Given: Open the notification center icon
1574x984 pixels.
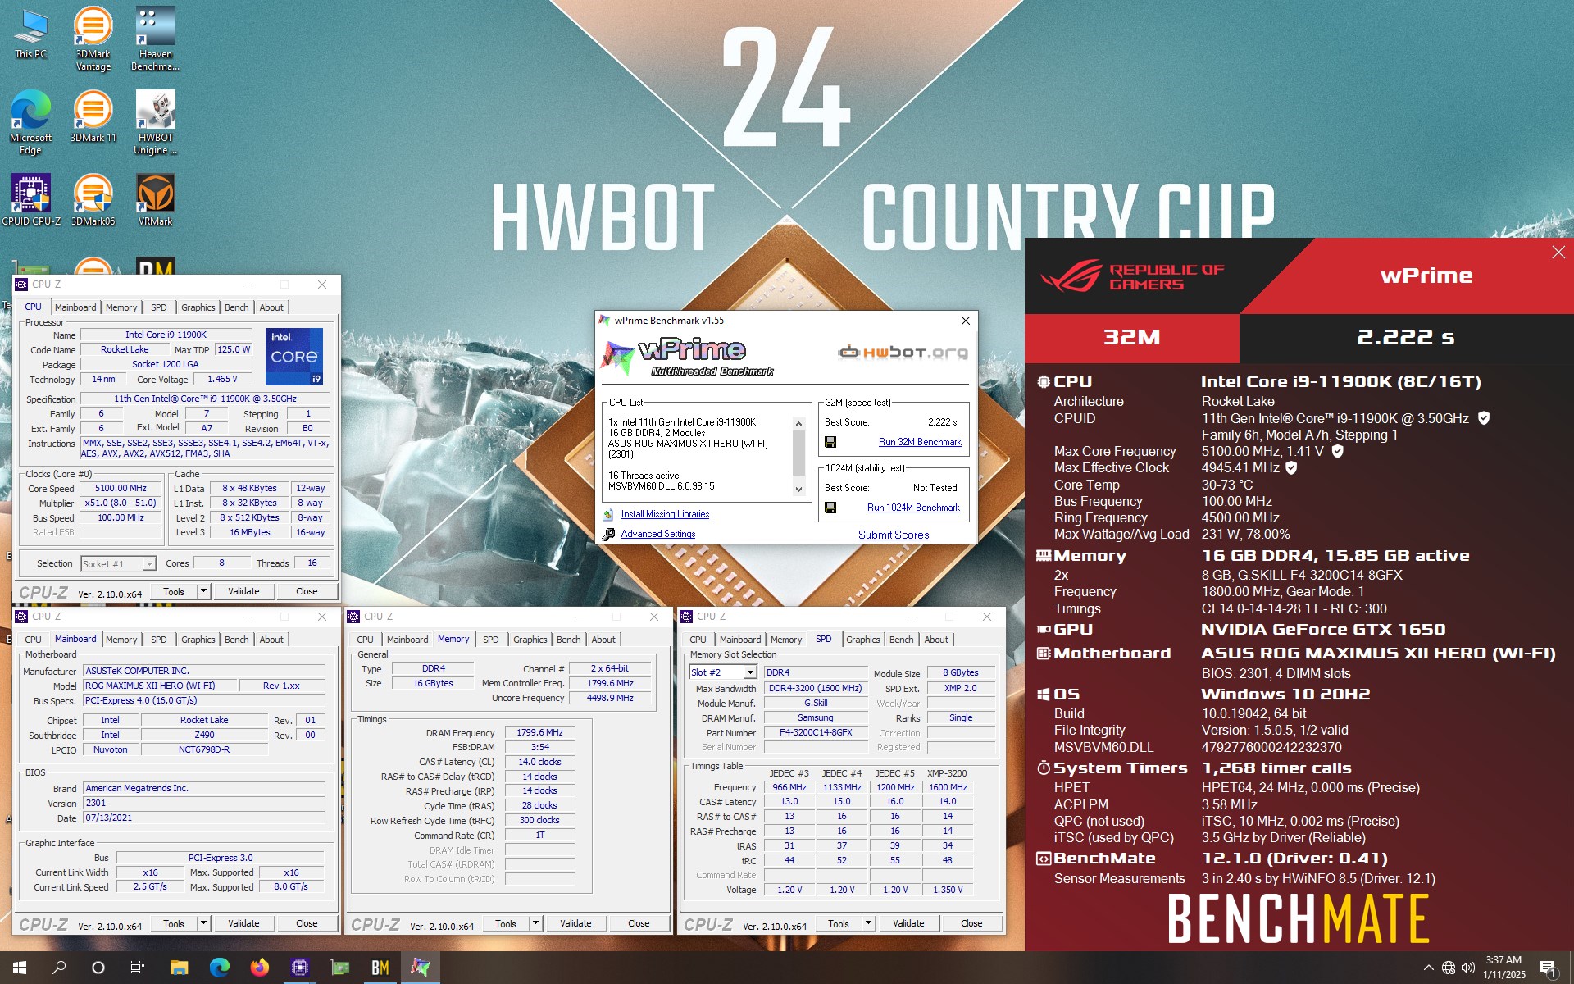Looking at the screenshot, I should 1548,968.
